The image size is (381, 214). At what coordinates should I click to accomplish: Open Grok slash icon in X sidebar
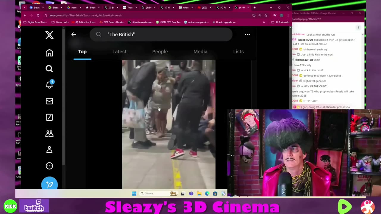(x=49, y=117)
